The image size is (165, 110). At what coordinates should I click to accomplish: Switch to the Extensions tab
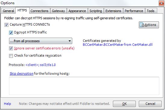pyautogui.click(x=113, y=11)
